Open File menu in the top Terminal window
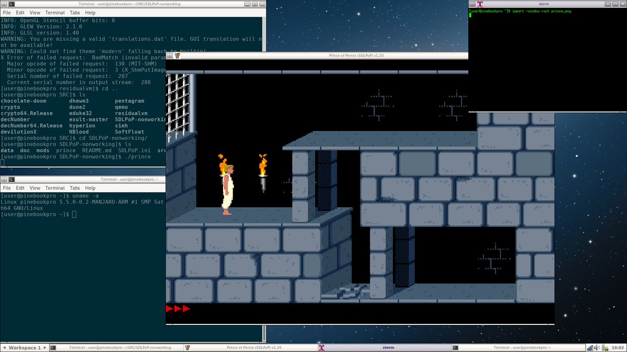The image size is (627, 352). [x=7, y=13]
